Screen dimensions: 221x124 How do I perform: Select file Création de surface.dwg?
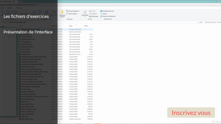(29, 62)
